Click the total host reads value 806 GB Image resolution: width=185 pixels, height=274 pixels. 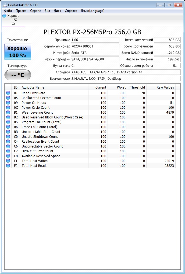pyautogui.click(x=167, y=40)
